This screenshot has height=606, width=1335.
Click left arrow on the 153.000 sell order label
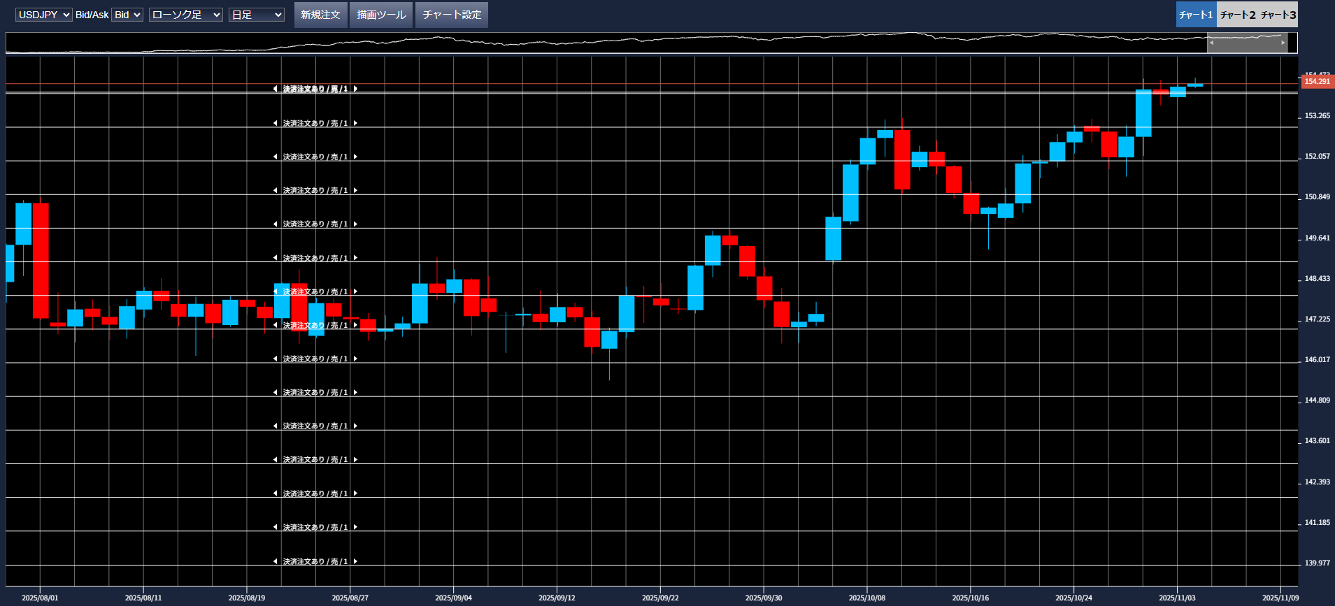pos(275,123)
